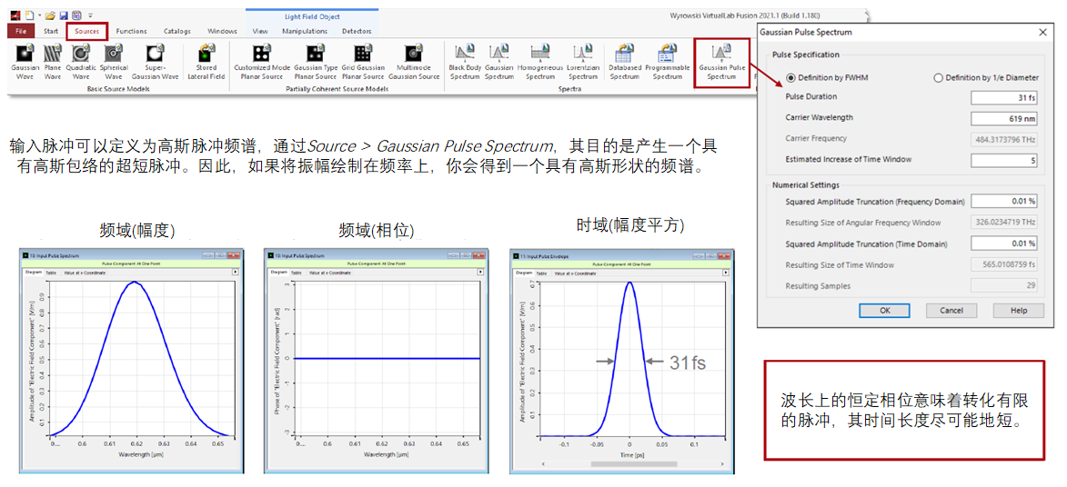
Task: Click the new document icon in quick access
Action: tap(29, 15)
